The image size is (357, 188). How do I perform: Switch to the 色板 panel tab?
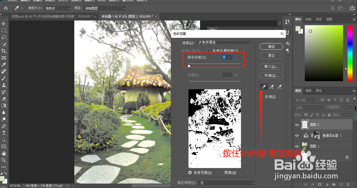308,19
